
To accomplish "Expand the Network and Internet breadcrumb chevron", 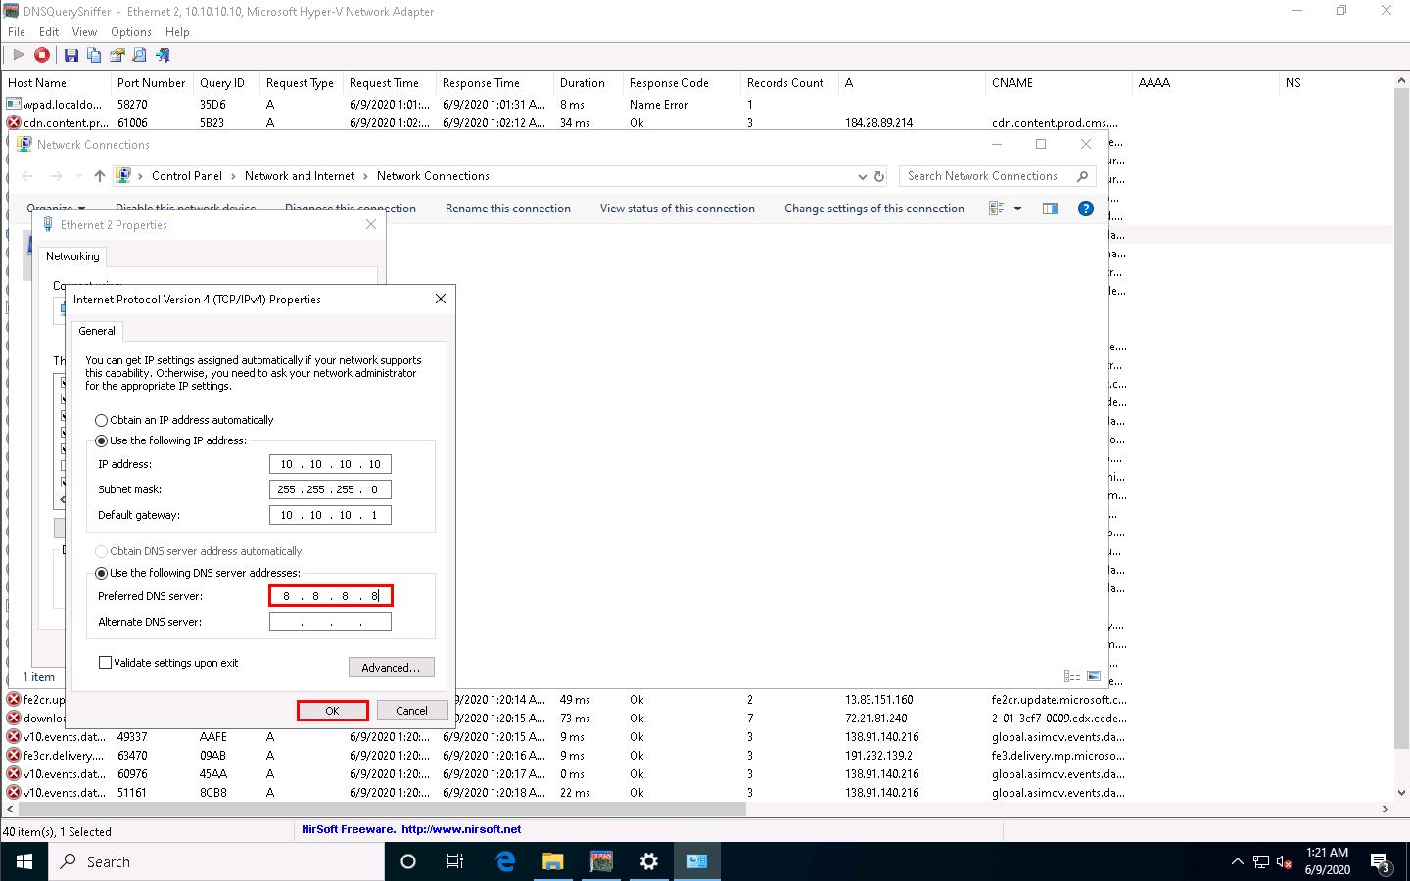I will (365, 176).
